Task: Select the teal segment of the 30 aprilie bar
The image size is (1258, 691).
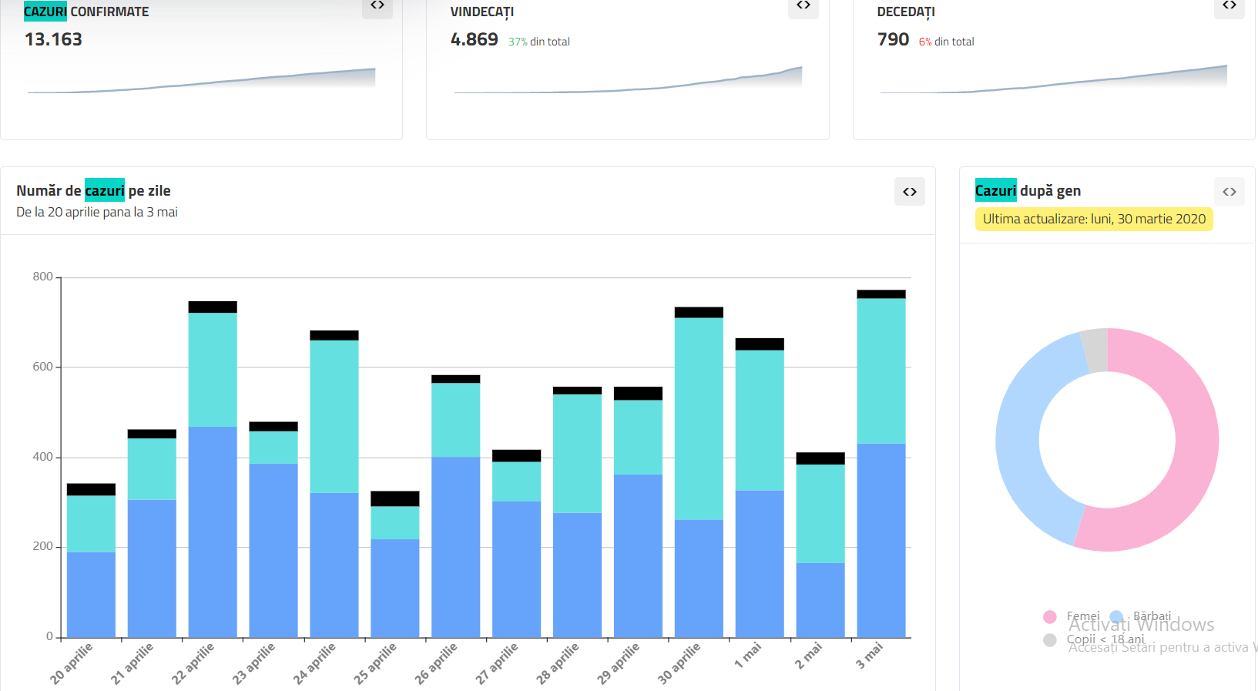Action: click(x=699, y=418)
